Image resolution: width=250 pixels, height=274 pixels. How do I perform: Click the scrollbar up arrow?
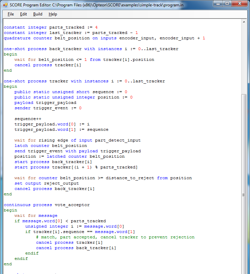pyautogui.click(x=244, y=22)
